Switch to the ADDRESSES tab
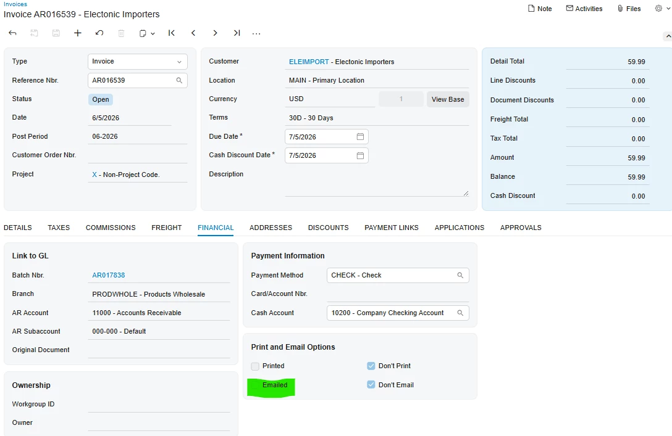The image size is (672, 436). 271,228
